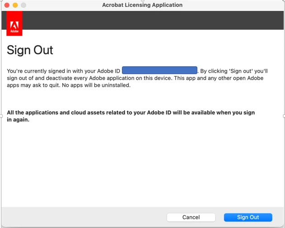
Task: Cancel the sign out dialog
Action: point(191,217)
